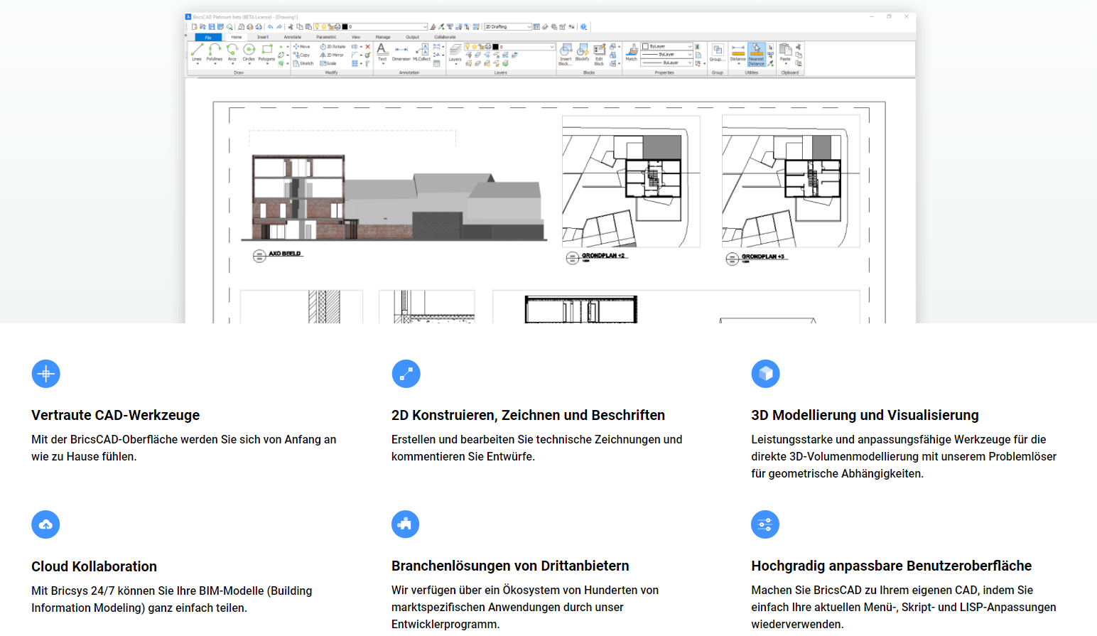Click the Paste clipboard tool

pos(785,53)
